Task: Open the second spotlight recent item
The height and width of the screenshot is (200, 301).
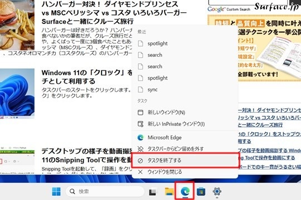Action: pos(185,78)
